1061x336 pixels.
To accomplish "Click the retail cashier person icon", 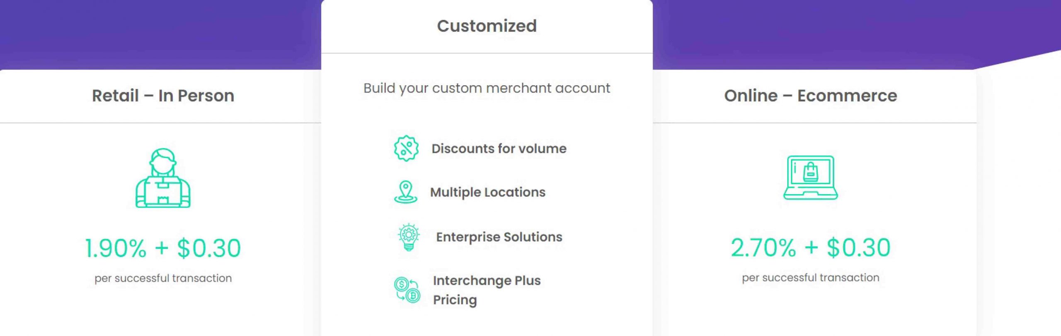I will 163,178.
